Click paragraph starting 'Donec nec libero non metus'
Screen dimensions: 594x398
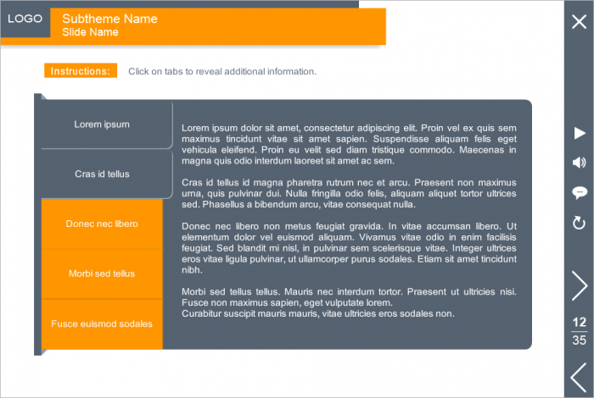[349, 248]
